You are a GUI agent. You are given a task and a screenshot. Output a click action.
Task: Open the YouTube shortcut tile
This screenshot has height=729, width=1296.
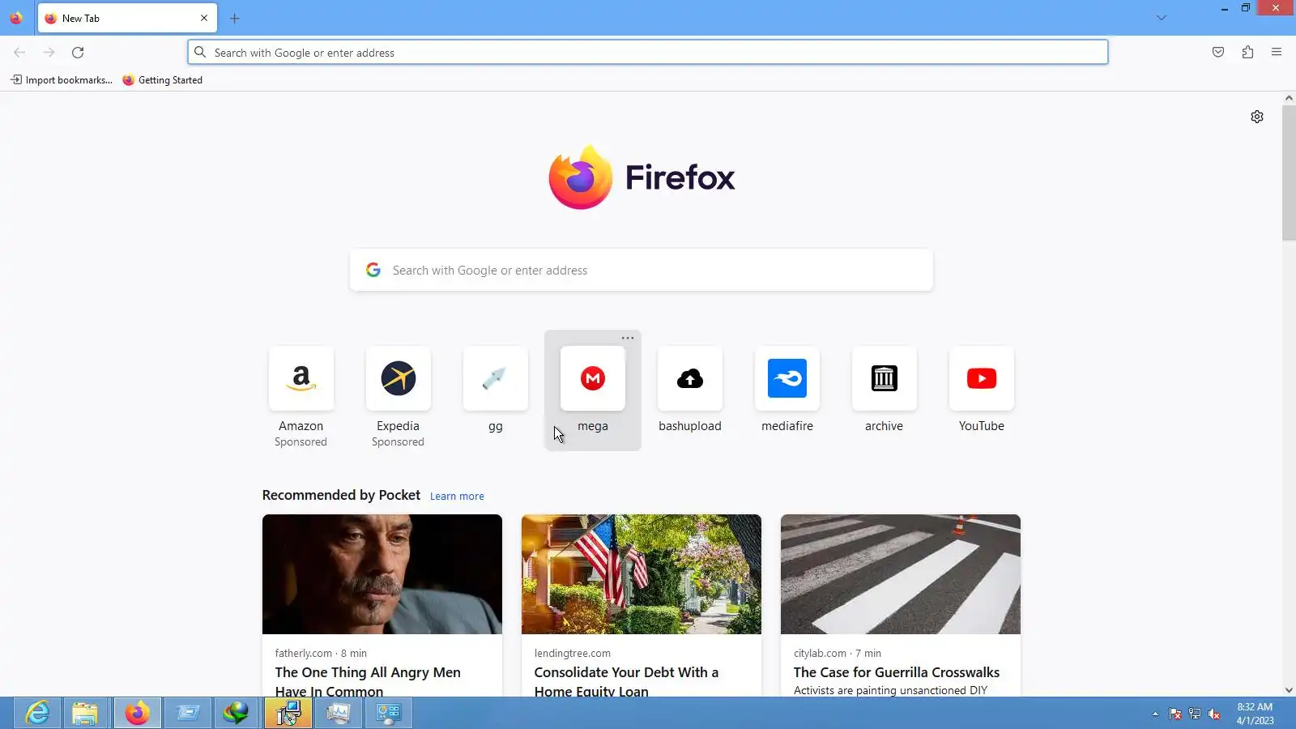click(x=981, y=378)
